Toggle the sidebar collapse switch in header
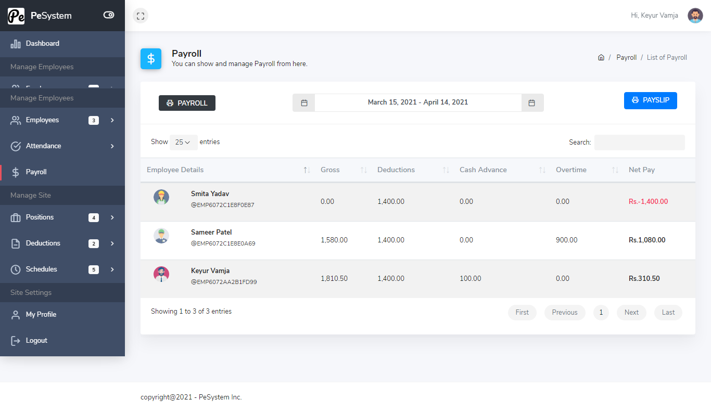This screenshot has width=711, height=413. tap(108, 15)
